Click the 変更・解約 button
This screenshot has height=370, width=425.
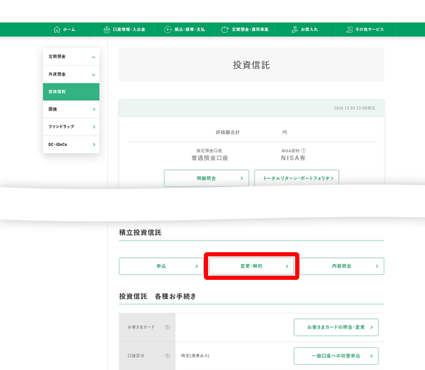pyautogui.click(x=251, y=266)
